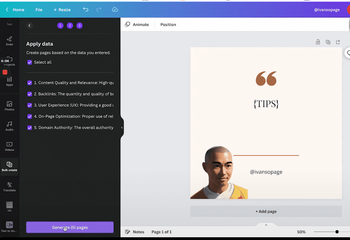Collapse the side panel with chevron handle
Screen dimensions: 350x240
pos(122,127)
